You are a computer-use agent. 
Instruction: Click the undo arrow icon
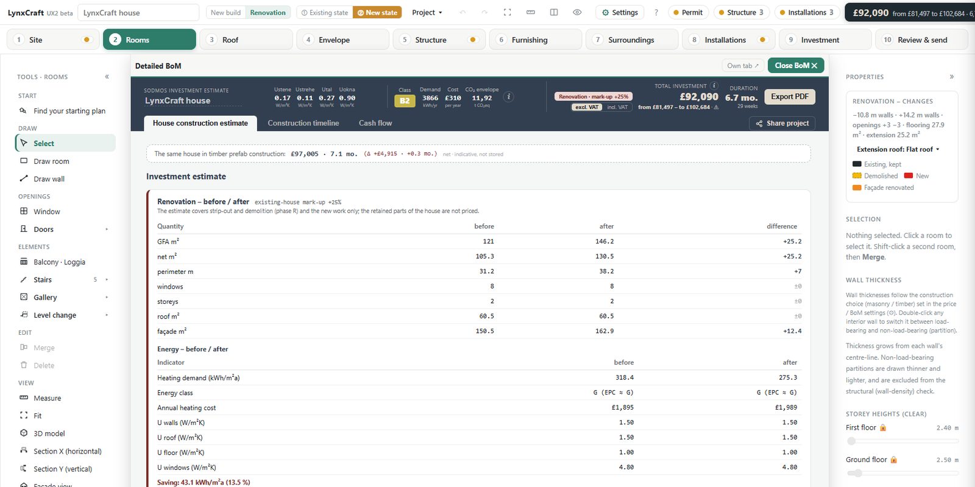463,12
